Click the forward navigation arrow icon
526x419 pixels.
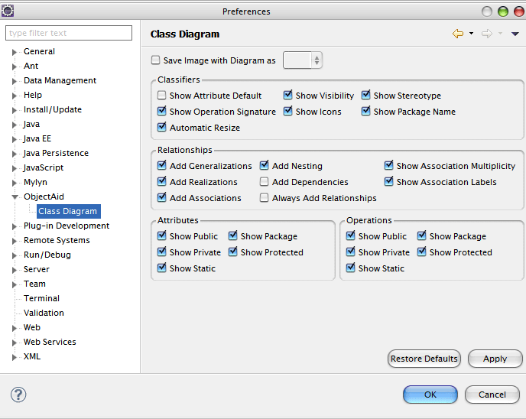(486, 34)
